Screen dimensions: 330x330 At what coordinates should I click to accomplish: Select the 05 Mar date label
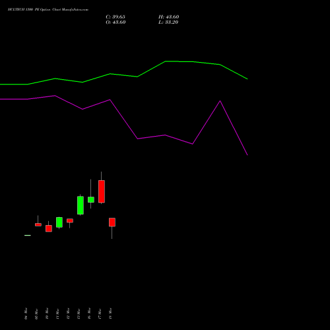tap(36, 313)
